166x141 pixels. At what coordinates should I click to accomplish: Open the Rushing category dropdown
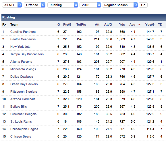tap(63, 5)
